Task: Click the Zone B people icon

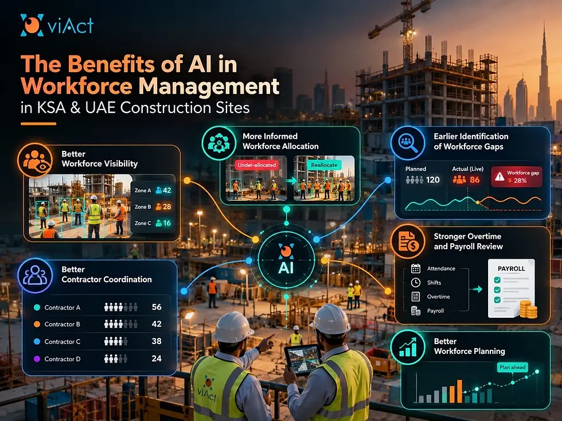Action: coord(158,207)
